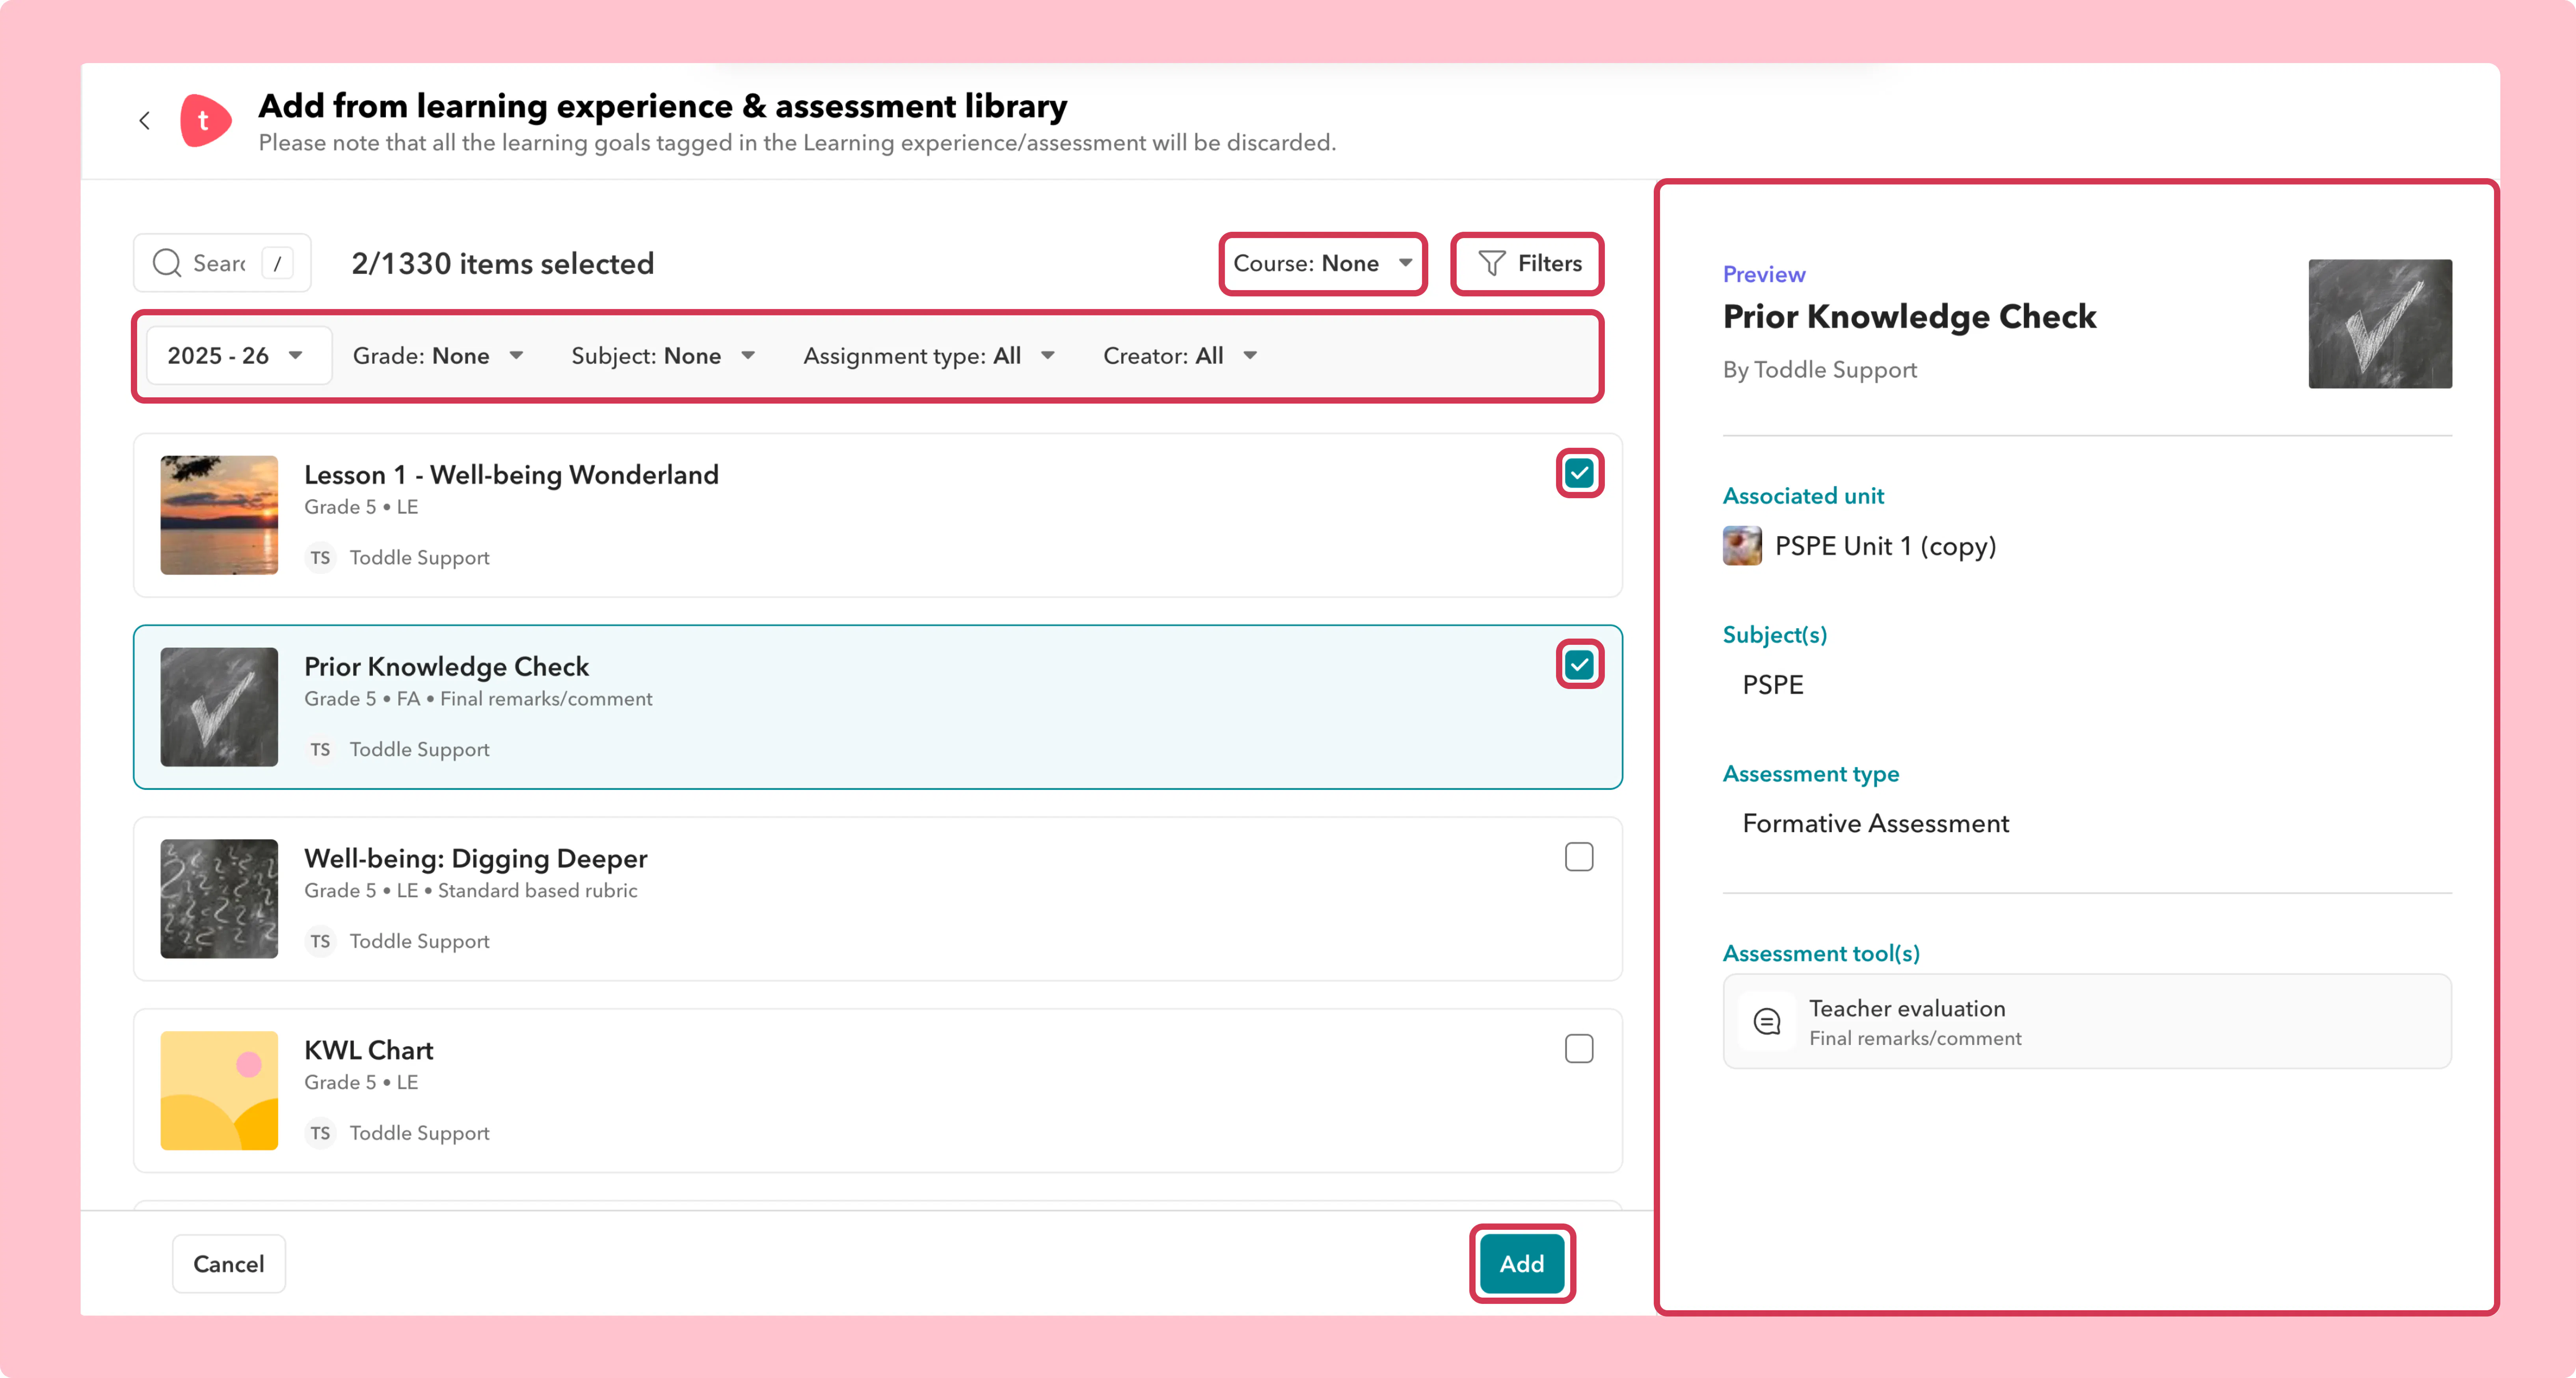Viewport: 2576px width, 1378px height.
Task: Click the Well-being: Digging Deeper chalkboard thumbnail
Action: coord(219,899)
